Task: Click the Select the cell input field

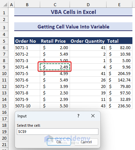Action: coord(58,132)
